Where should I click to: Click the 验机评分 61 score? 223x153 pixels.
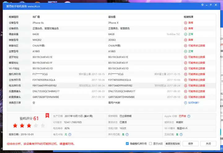pos(29,118)
